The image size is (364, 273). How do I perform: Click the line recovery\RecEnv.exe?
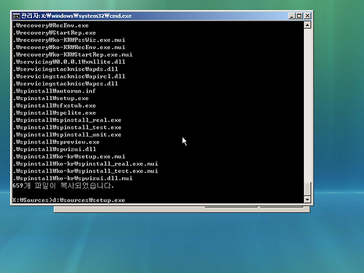tap(51, 26)
